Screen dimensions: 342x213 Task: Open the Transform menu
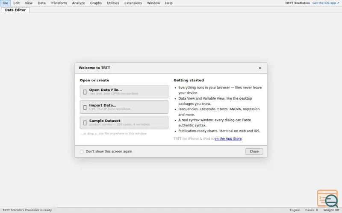click(x=59, y=3)
